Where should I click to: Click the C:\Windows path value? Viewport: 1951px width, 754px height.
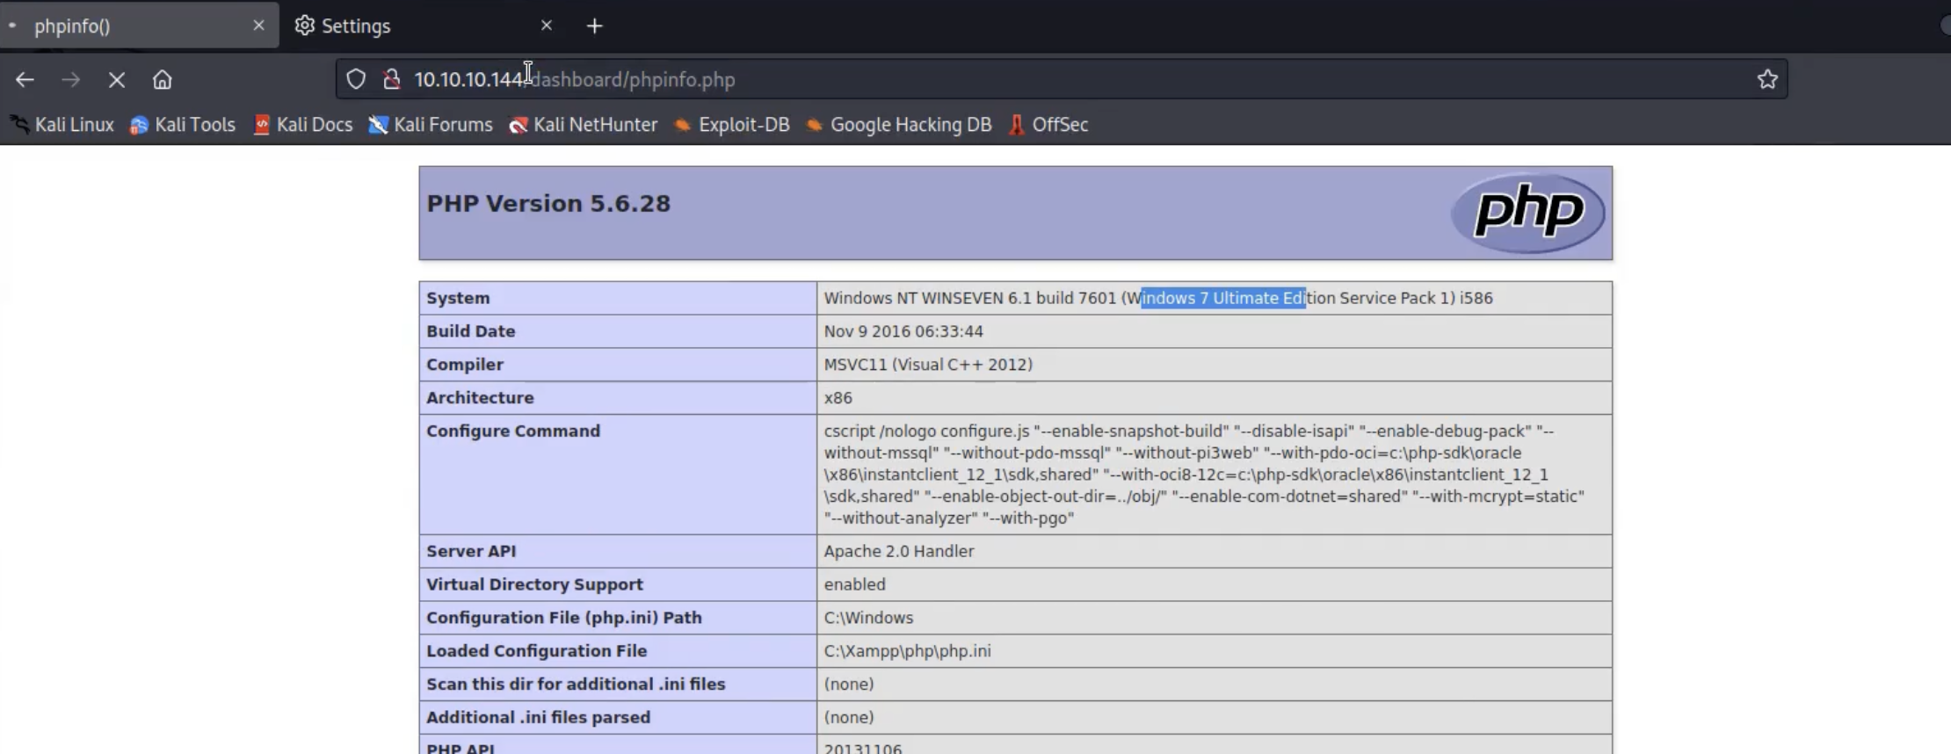point(868,618)
